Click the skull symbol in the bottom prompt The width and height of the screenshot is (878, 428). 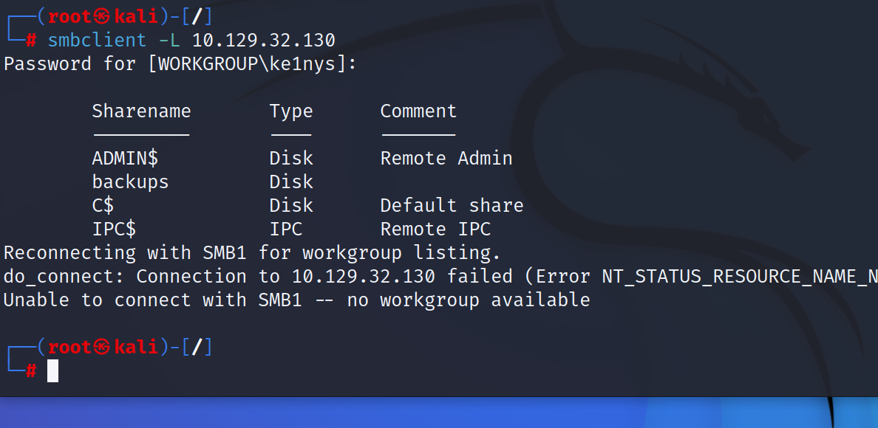coord(103,348)
